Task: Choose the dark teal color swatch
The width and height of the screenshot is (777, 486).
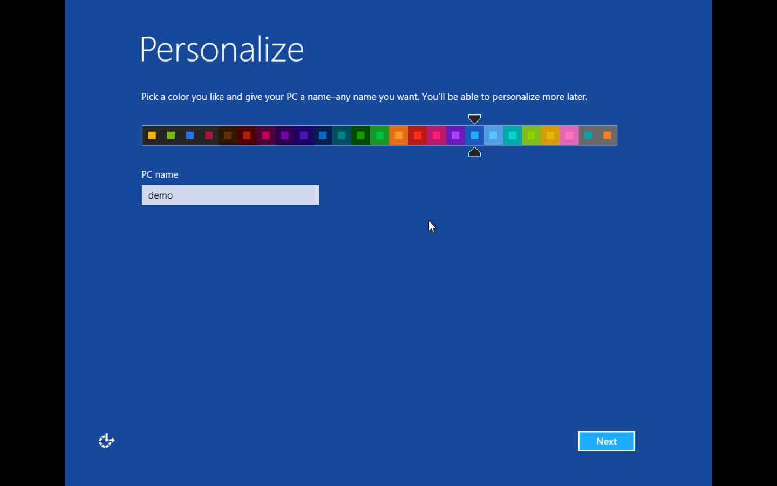Action: pos(342,136)
